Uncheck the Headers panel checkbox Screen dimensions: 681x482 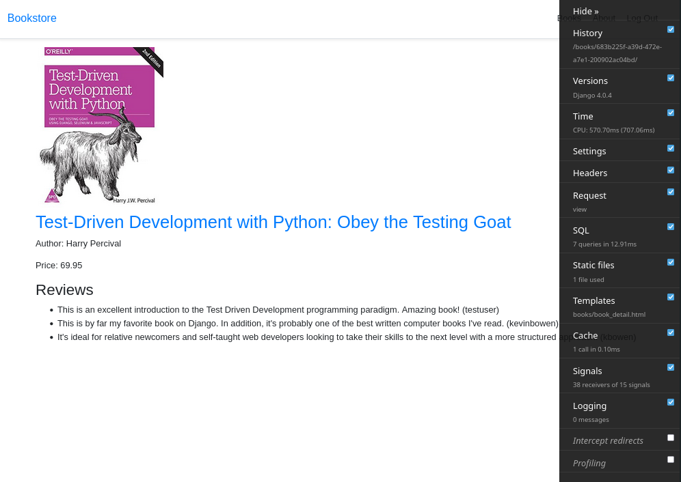pyautogui.click(x=671, y=170)
